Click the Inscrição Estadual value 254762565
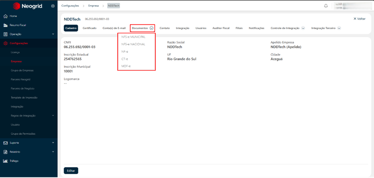This screenshot has width=374, height=178. coord(73,59)
